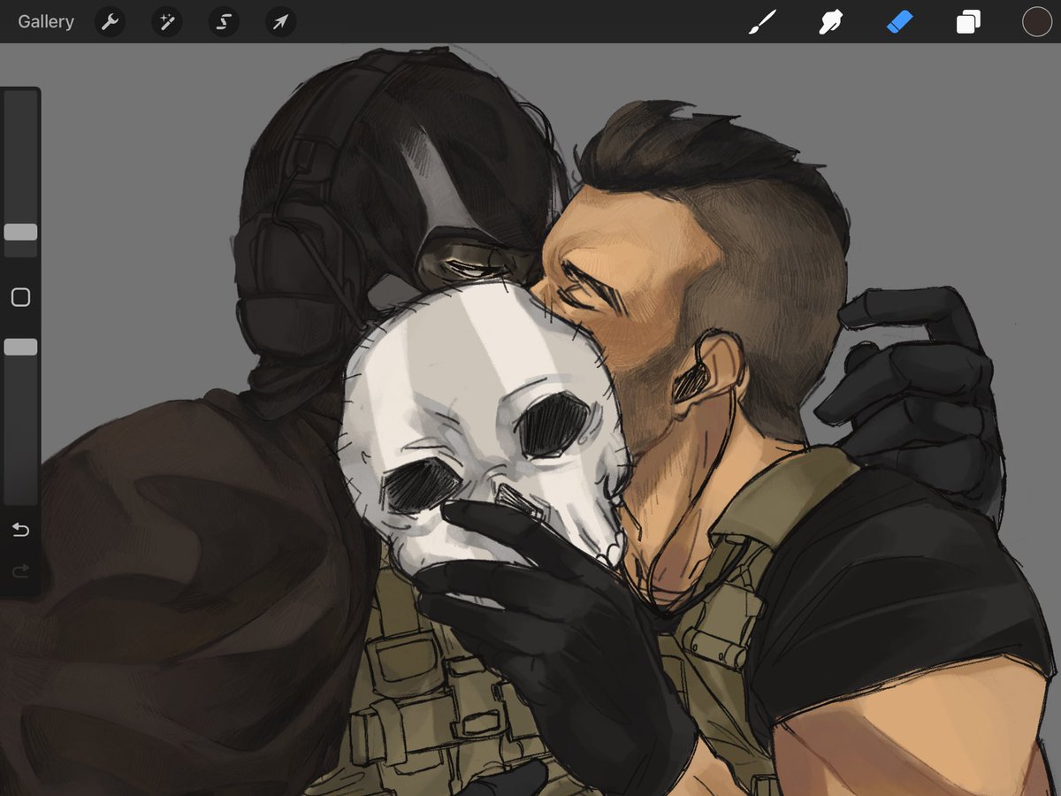
Task: Open the Layers panel
Action: 968,22
